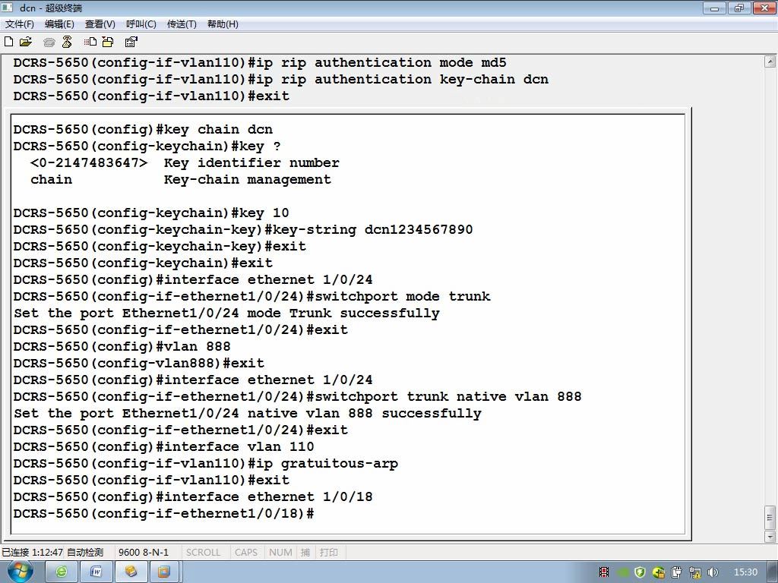Click the NUM status indicator
Viewport: 778px width, 583px height.
(x=280, y=553)
